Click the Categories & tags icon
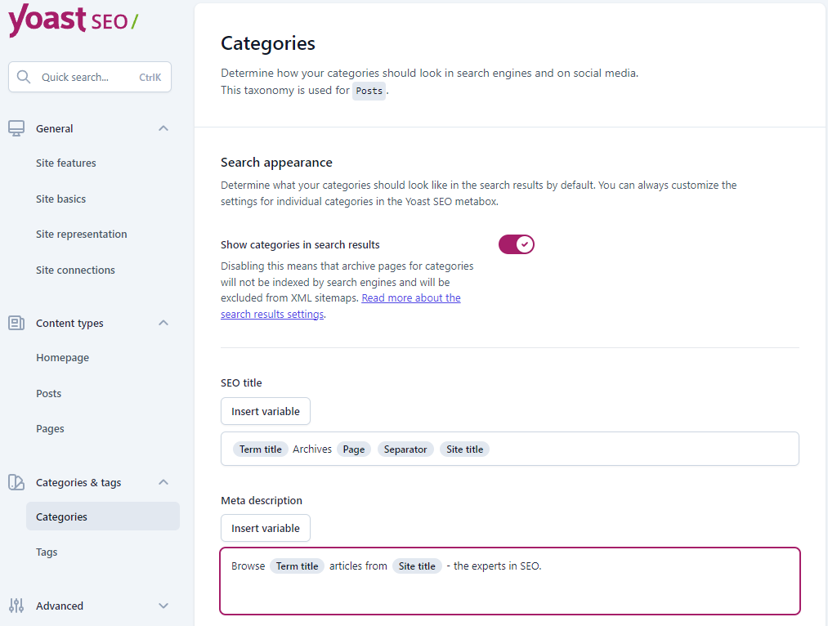The width and height of the screenshot is (828, 626). pos(16,482)
